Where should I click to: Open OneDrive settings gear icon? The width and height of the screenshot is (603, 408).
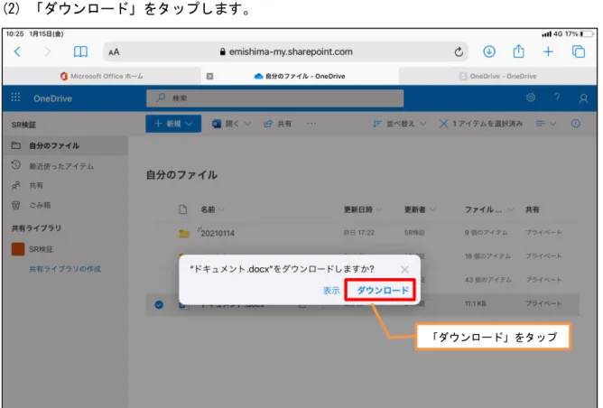pyautogui.click(x=531, y=97)
